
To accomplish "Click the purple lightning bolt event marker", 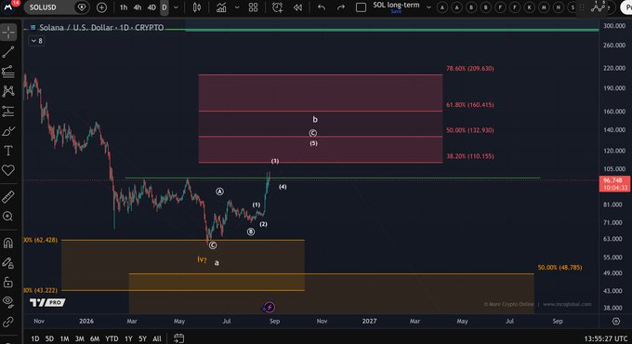I will pos(269,308).
